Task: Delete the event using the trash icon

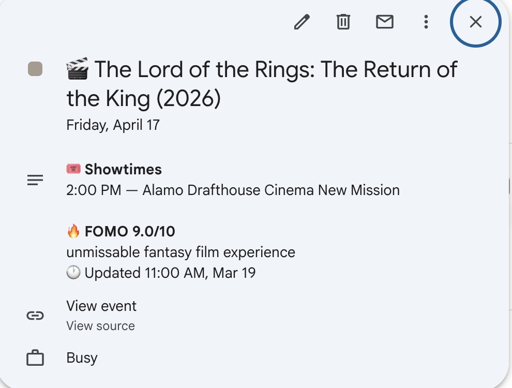Action: point(343,22)
